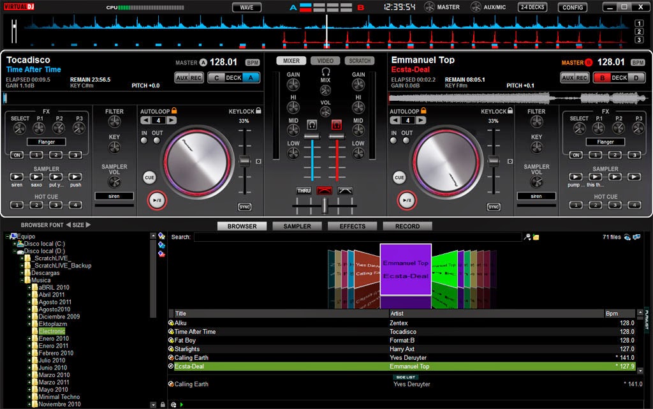Switch to the MIXER panel tab
The width and height of the screenshot is (653, 409).
[291, 61]
